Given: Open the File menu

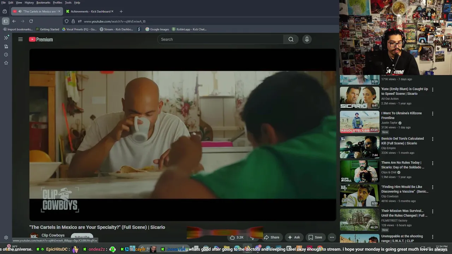Looking at the screenshot, I should tap(4, 2).
